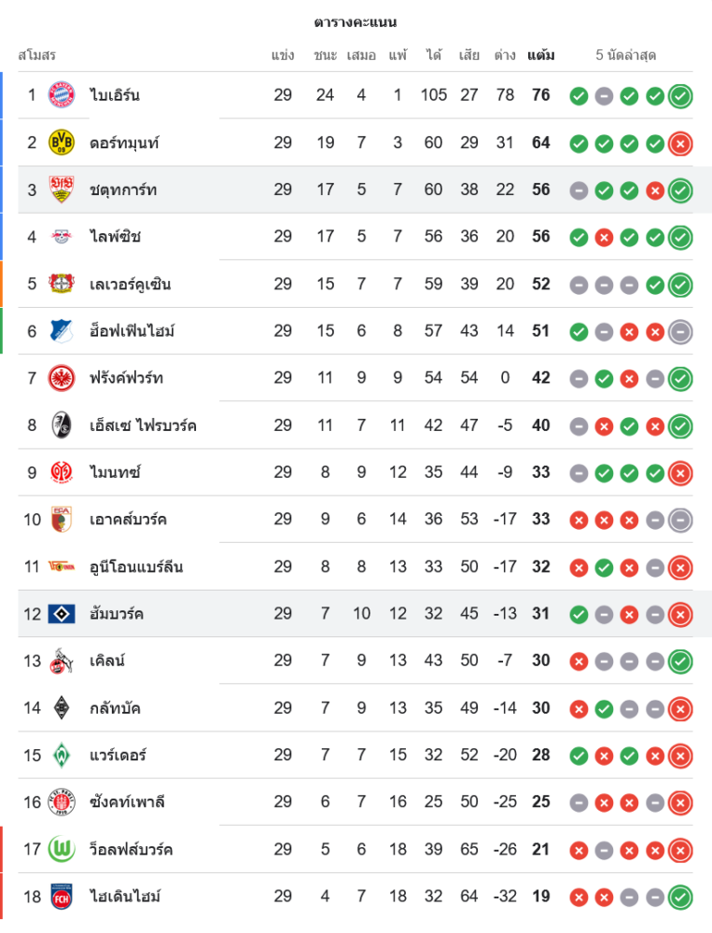Click the Bayern Munich club crest
The image size is (712, 933).
coord(62,95)
